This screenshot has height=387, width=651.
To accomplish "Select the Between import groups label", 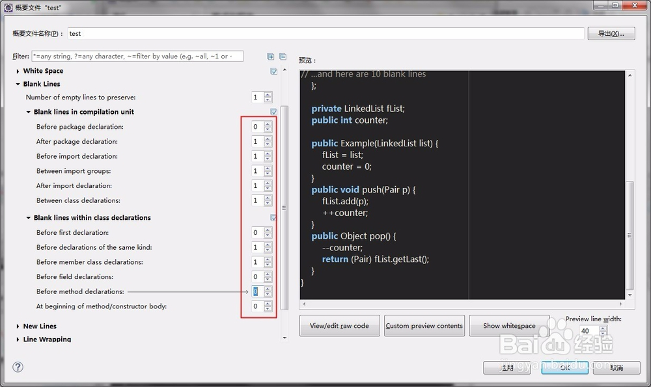I will (x=74, y=171).
